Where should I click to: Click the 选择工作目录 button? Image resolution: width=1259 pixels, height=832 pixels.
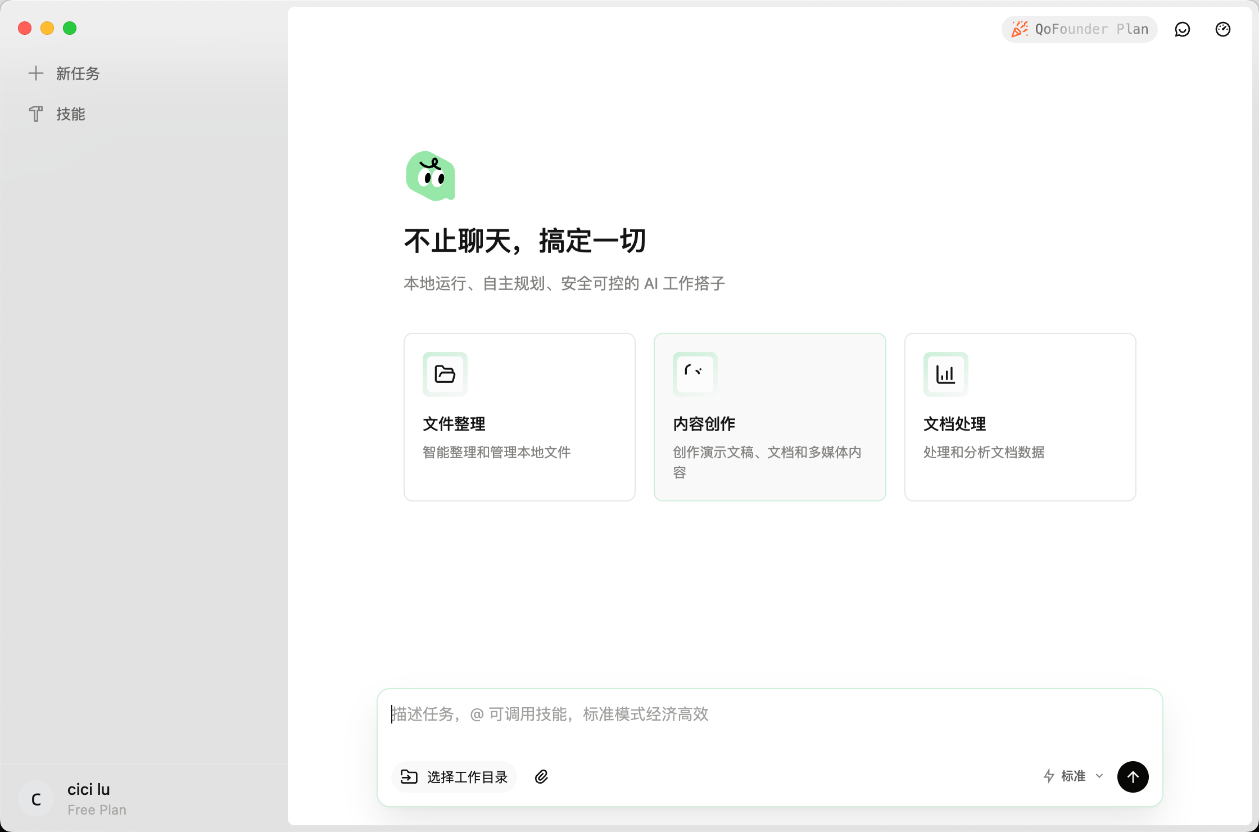point(454,777)
